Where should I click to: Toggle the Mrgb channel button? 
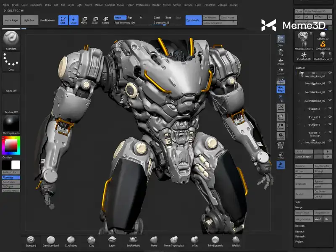point(120,18)
